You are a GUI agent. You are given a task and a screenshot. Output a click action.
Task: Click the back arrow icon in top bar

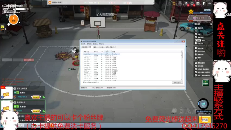[x=210, y=3]
